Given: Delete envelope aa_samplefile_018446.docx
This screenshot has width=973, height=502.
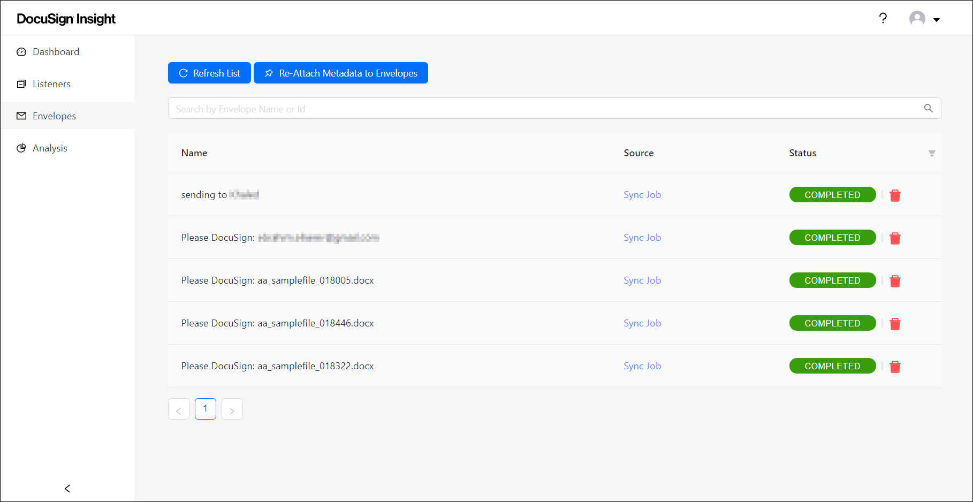Looking at the screenshot, I should (894, 324).
